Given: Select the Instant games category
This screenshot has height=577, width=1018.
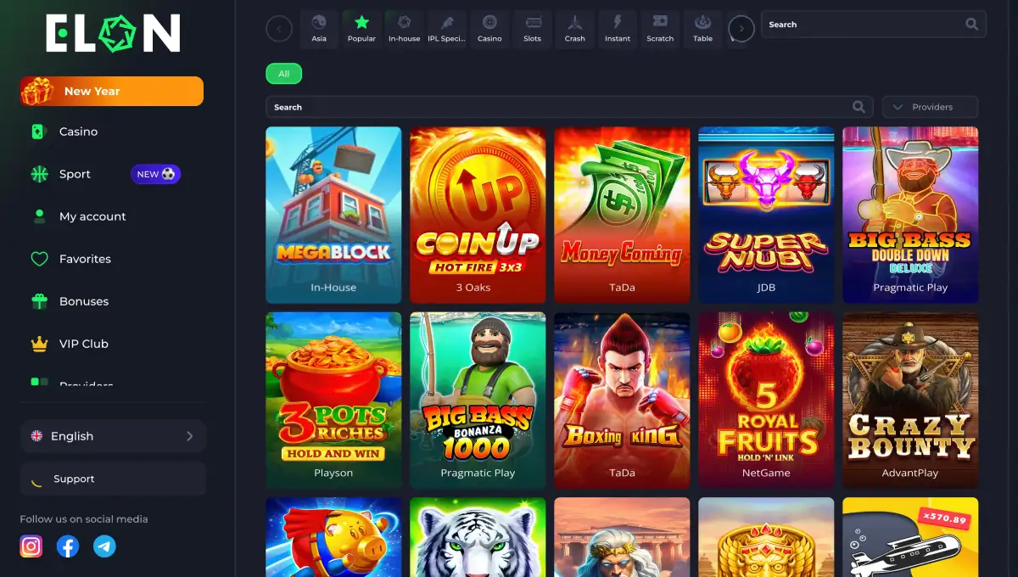Looking at the screenshot, I should 617,28.
